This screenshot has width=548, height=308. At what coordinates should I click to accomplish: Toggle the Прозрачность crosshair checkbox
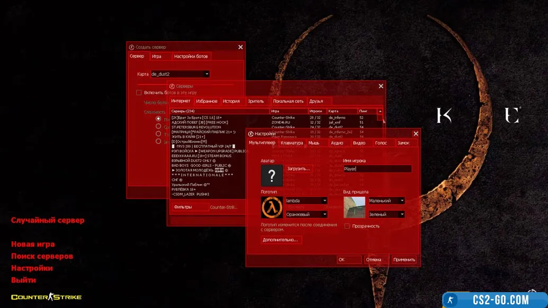coord(347,226)
